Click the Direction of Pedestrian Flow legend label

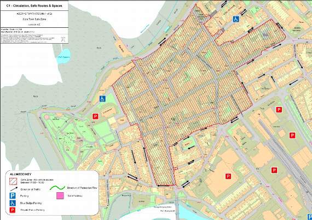pos(82,188)
